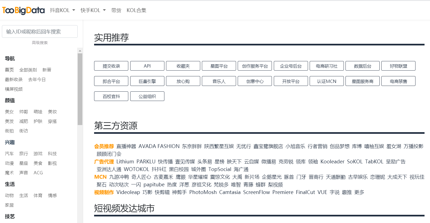
Task: Open the papitube MCN link
Action: tap(154, 184)
